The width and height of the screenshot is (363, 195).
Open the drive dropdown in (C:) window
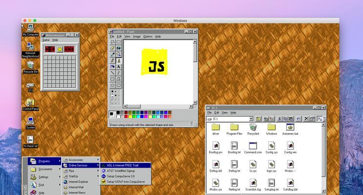251,119
